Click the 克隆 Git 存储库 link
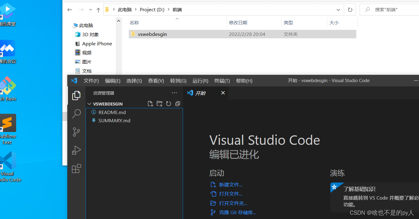419x219 pixels. [237, 212]
